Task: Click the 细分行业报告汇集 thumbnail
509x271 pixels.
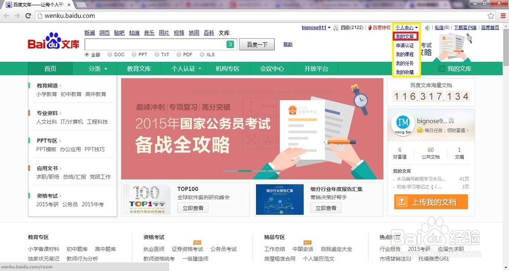Action: click(279, 200)
